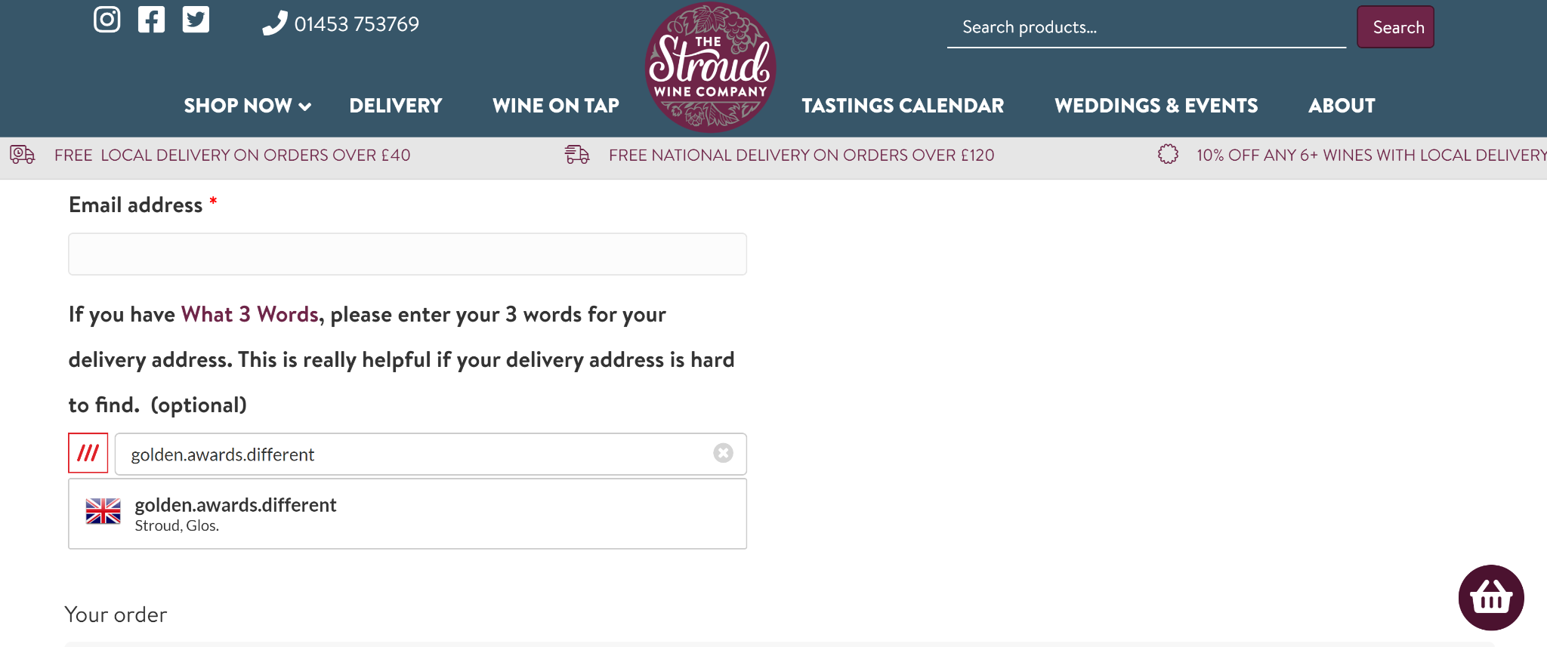Open the Tastings Calendar page
Viewport: 1547px width, 647px height.
[903, 106]
